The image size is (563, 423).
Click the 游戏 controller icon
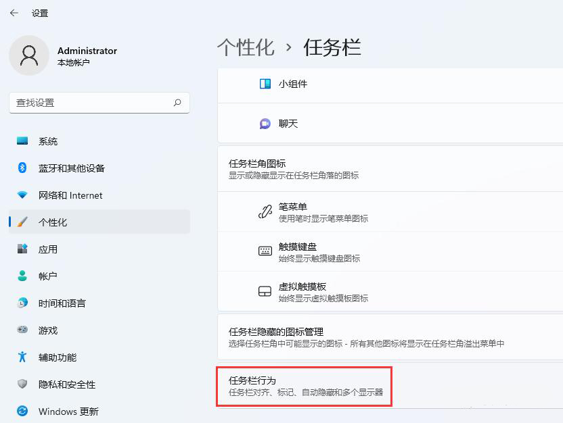coord(22,330)
